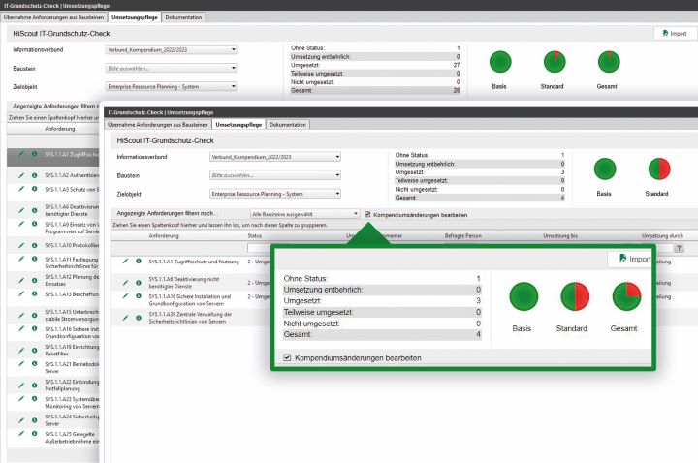Click Basis pie chart in back window
Viewport: 698px width, 463px height.
500,62
